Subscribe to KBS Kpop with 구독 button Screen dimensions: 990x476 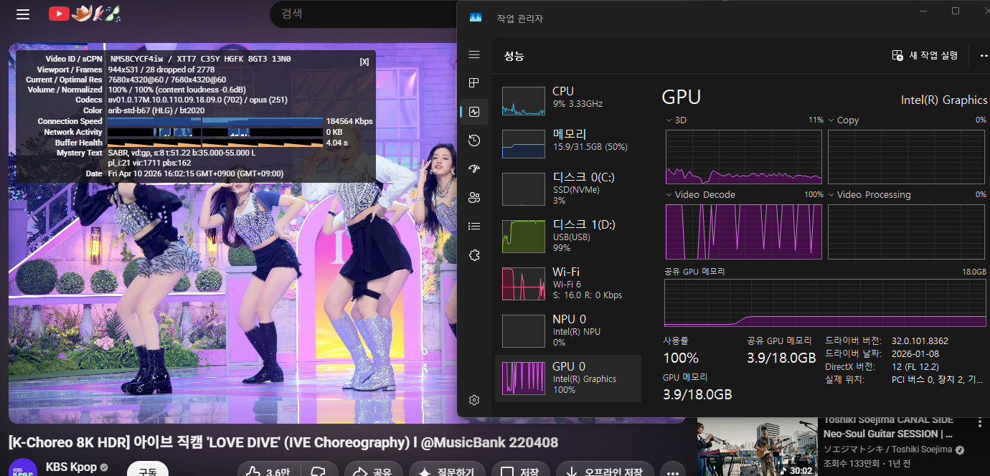(148, 470)
